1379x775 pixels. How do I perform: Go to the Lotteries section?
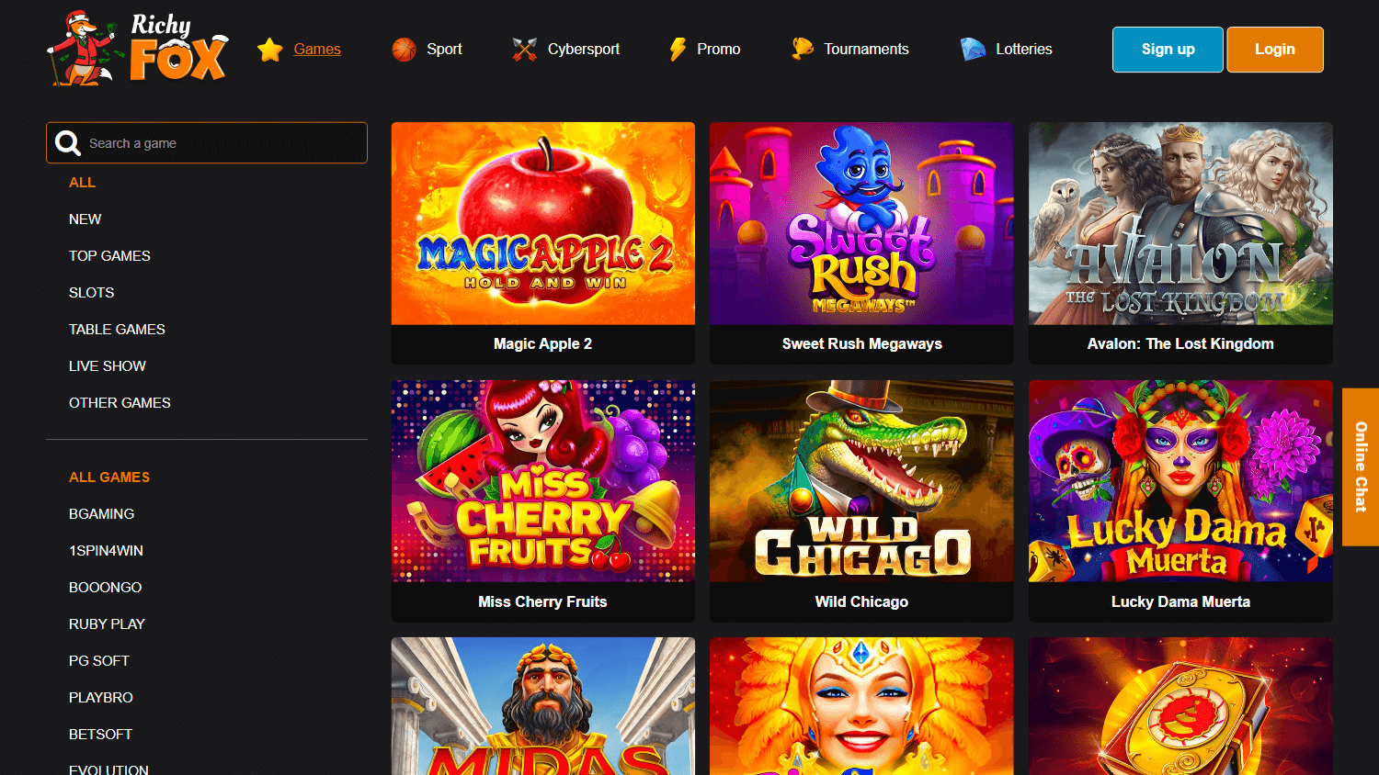click(1023, 50)
